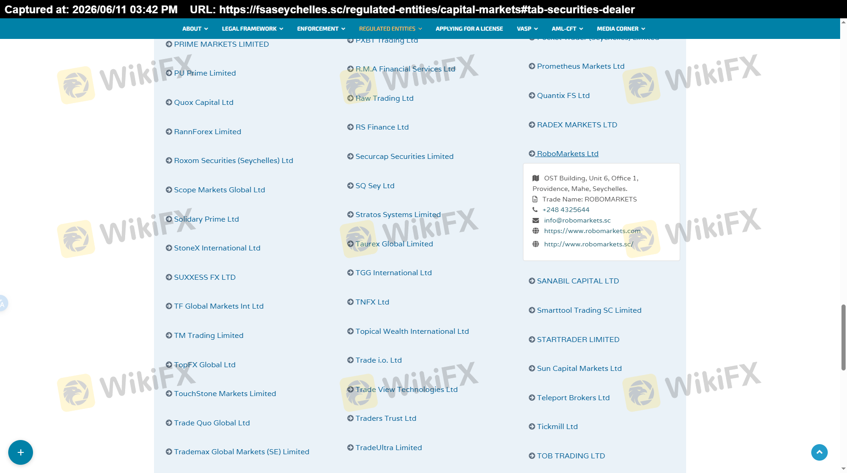The height and width of the screenshot is (473, 847).
Task: Open the ABOUT dropdown menu
Action: click(195, 29)
